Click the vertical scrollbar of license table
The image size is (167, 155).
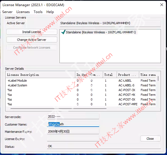point(158,78)
